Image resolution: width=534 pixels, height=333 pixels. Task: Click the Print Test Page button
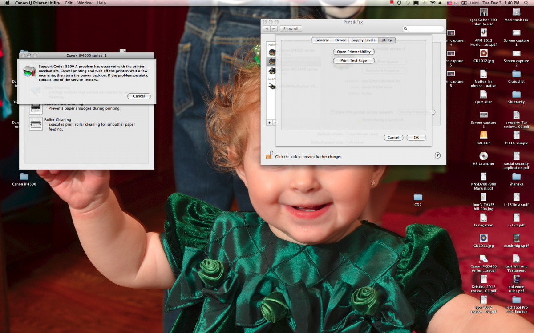point(353,61)
